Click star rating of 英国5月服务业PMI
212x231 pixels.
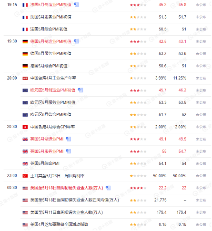click(x=138, y=151)
